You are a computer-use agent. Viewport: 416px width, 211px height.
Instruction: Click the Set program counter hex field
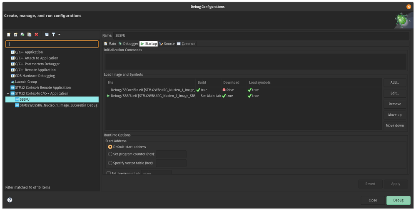[x=171, y=154]
